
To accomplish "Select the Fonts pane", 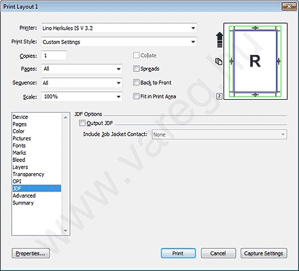I will [x=37, y=145].
